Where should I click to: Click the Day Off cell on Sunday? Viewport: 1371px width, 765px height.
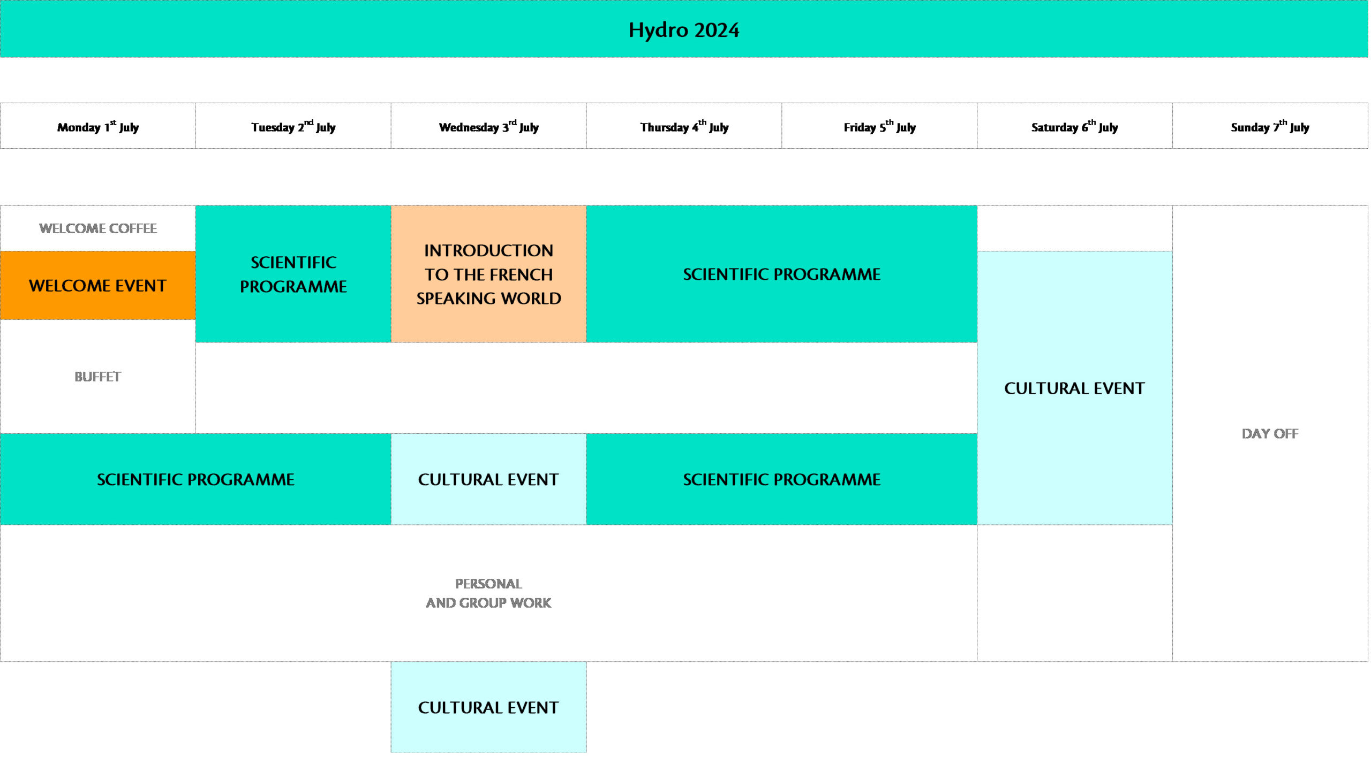click(x=1270, y=433)
